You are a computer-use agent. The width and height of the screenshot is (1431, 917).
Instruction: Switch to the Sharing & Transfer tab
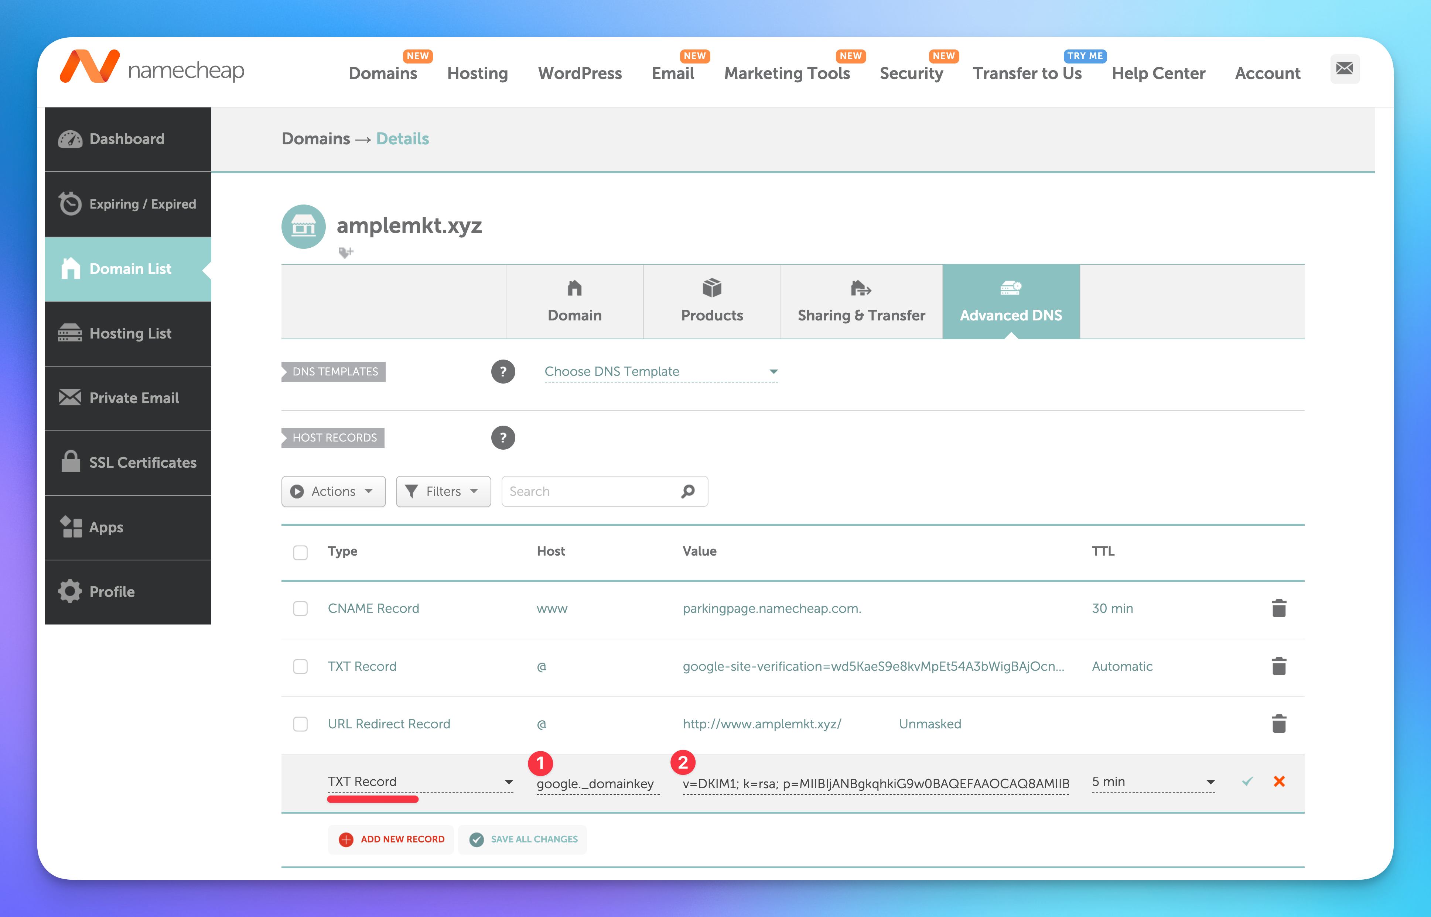click(x=861, y=302)
